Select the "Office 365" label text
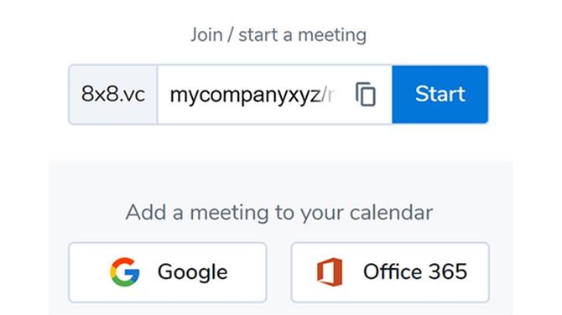 tap(415, 271)
